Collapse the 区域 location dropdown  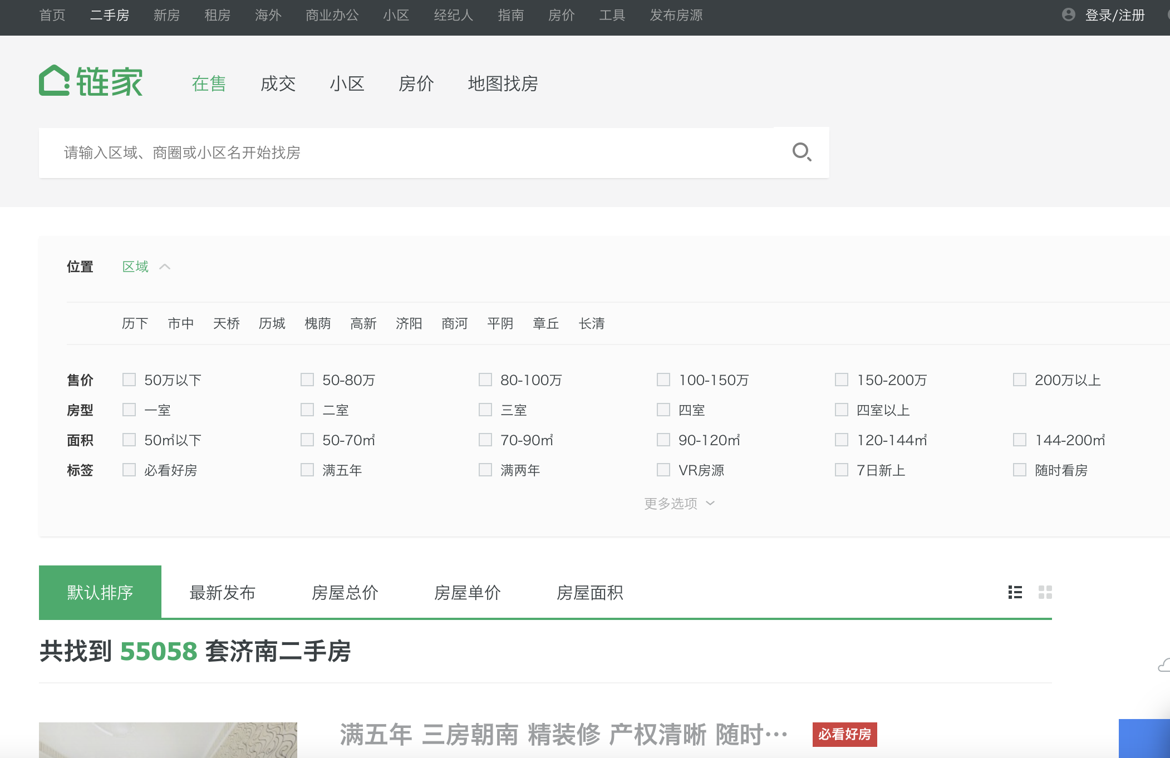(x=146, y=267)
